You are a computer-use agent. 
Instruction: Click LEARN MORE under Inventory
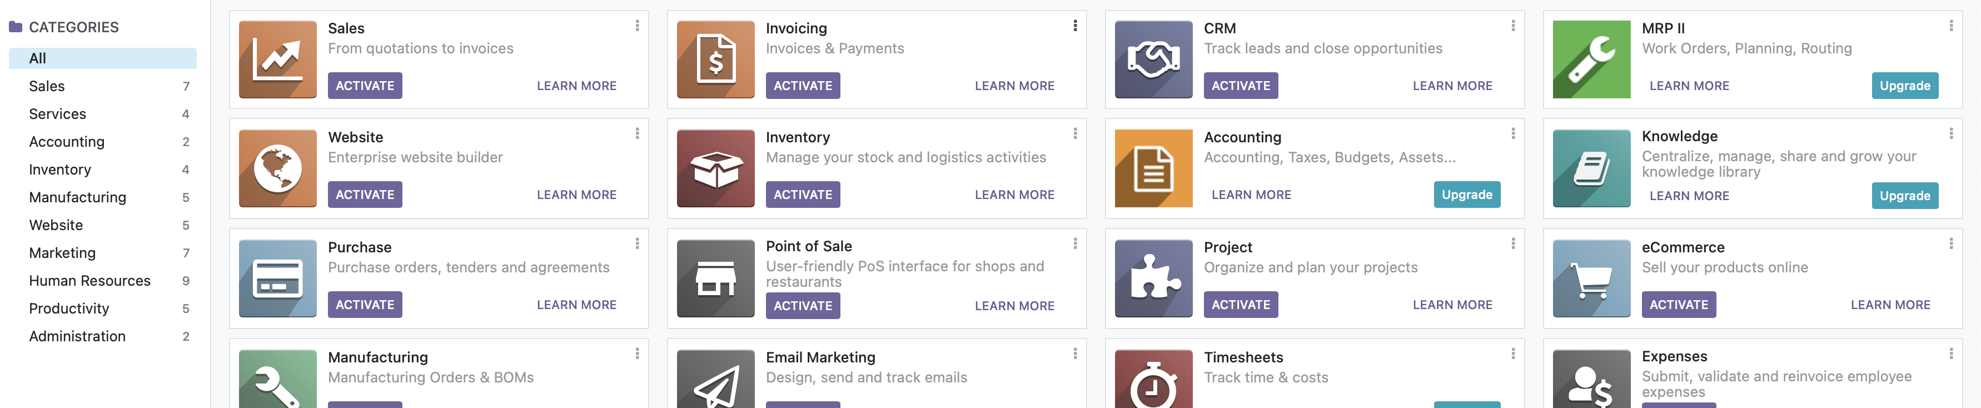(x=1015, y=195)
